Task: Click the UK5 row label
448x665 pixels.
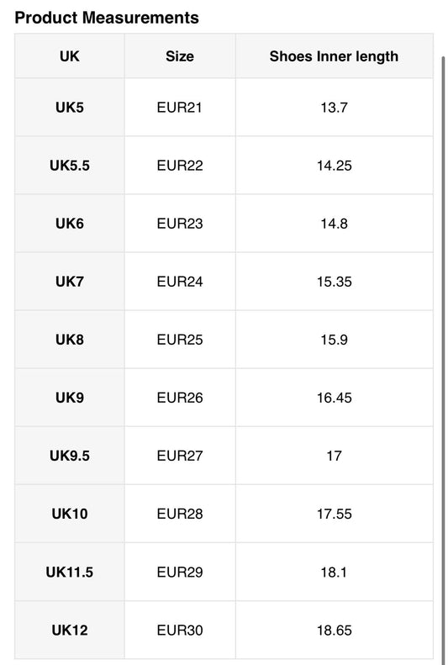Action: coord(70,108)
